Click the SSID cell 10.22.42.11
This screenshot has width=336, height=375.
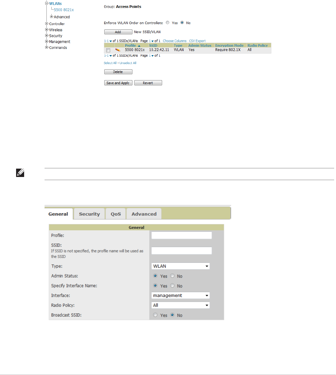pos(159,50)
